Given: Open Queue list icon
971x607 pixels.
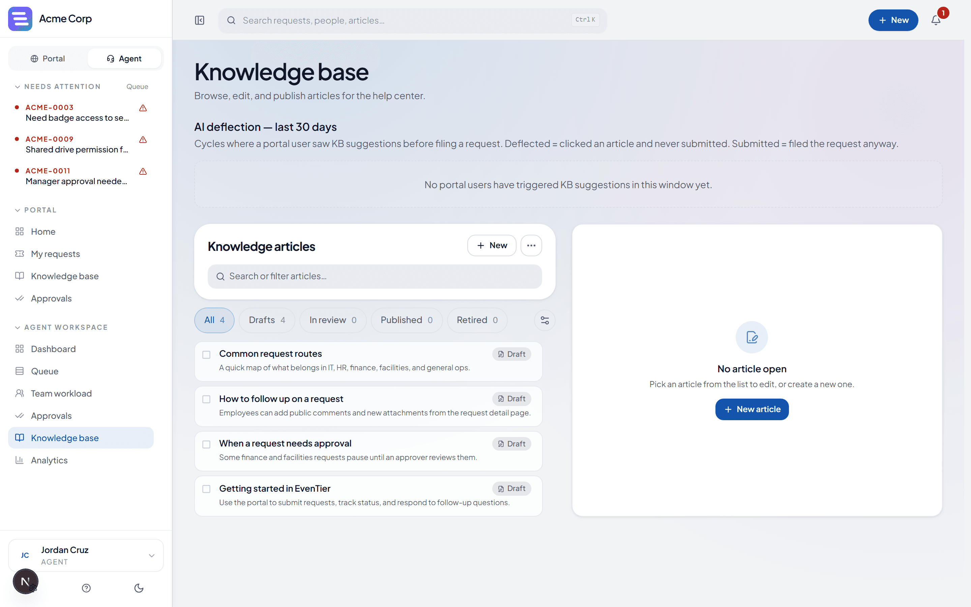Looking at the screenshot, I should (20, 371).
